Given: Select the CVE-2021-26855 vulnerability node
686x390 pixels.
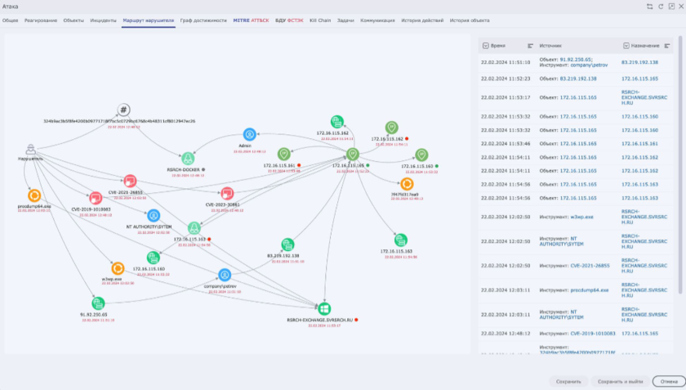Looking at the screenshot, I should [129, 181].
